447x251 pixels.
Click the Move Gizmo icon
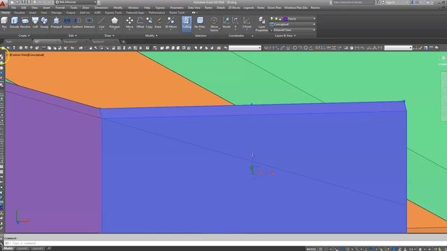[214, 24]
